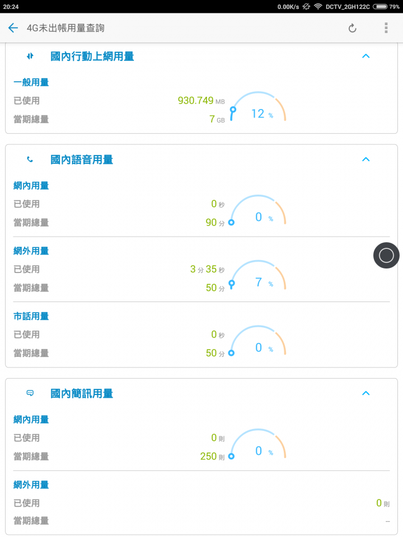Tap the floating assistive circle button
The height and width of the screenshot is (537, 403).
pos(386,256)
